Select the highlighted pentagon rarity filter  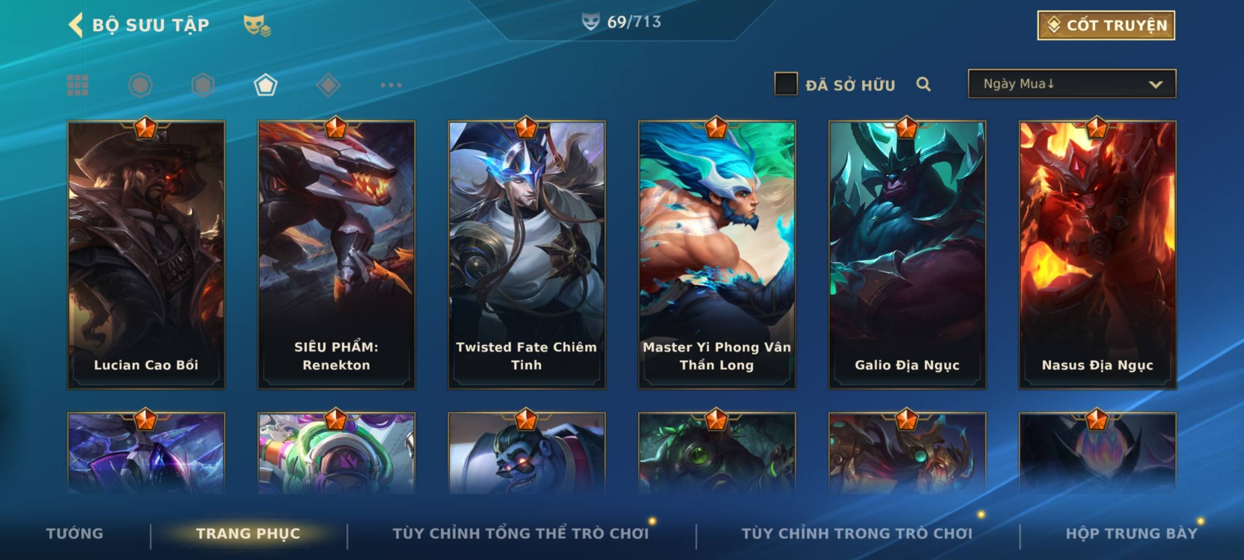click(x=265, y=85)
